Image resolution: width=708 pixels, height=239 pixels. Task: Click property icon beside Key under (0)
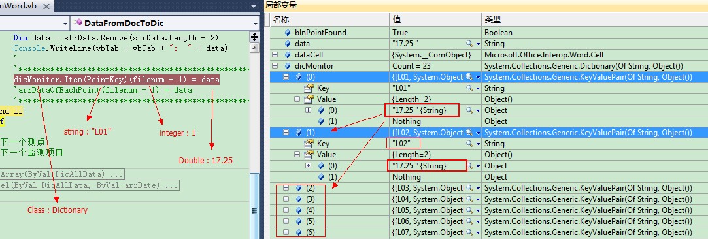pyautogui.click(x=309, y=88)
